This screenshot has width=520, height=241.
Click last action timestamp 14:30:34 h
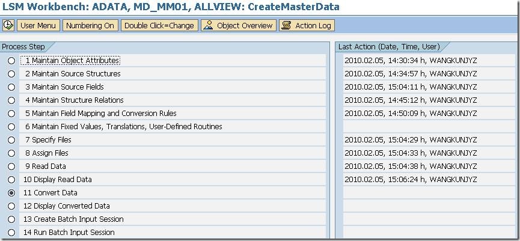[411, 60]
